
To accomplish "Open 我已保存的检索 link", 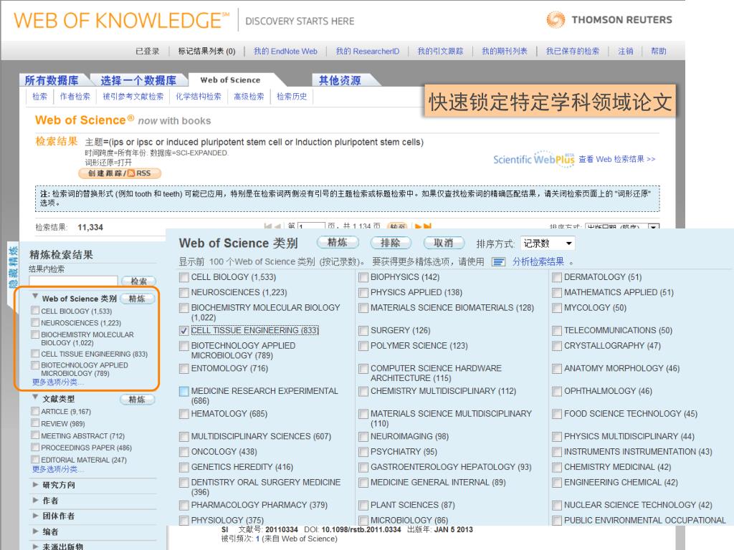I will pos(573,52).
